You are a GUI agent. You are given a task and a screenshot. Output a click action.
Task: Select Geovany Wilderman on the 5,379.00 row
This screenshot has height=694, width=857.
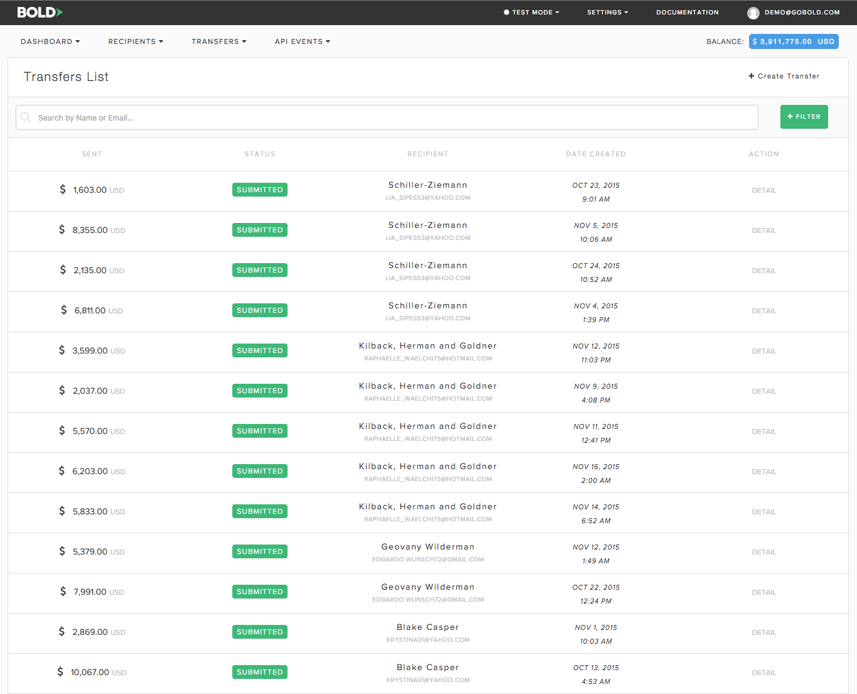click(x=428, y=547)
